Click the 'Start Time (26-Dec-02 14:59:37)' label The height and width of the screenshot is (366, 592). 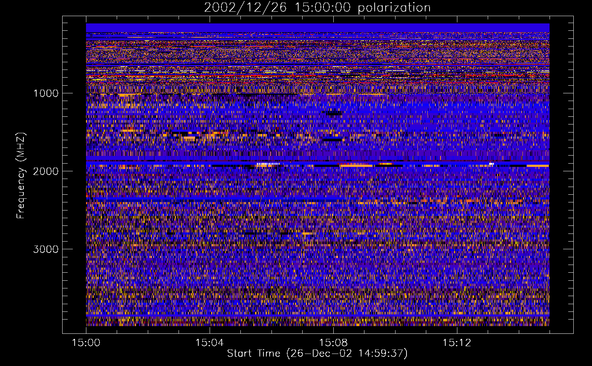[317, 354]
